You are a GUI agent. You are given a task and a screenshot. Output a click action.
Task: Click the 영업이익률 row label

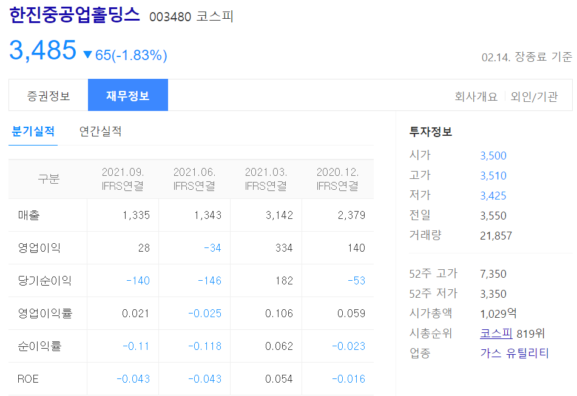point(45,314)
